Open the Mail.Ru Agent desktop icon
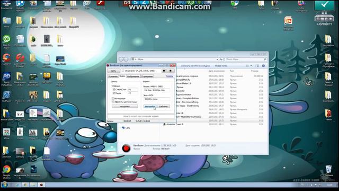Viewport: 339px width, 191px height. pos(6,41)
